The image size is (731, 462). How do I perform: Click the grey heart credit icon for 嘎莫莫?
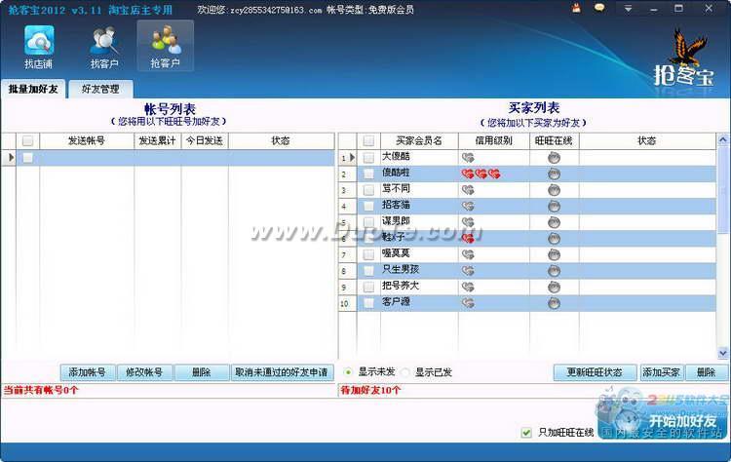click(468, 254)
